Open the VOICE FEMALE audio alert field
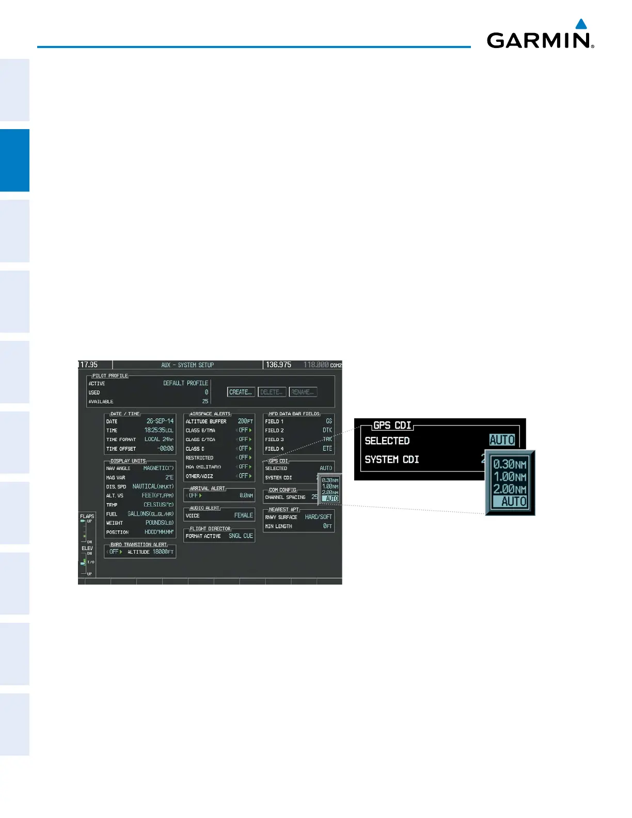The height and width of the screenshot is (818, 632). [243, 516]
